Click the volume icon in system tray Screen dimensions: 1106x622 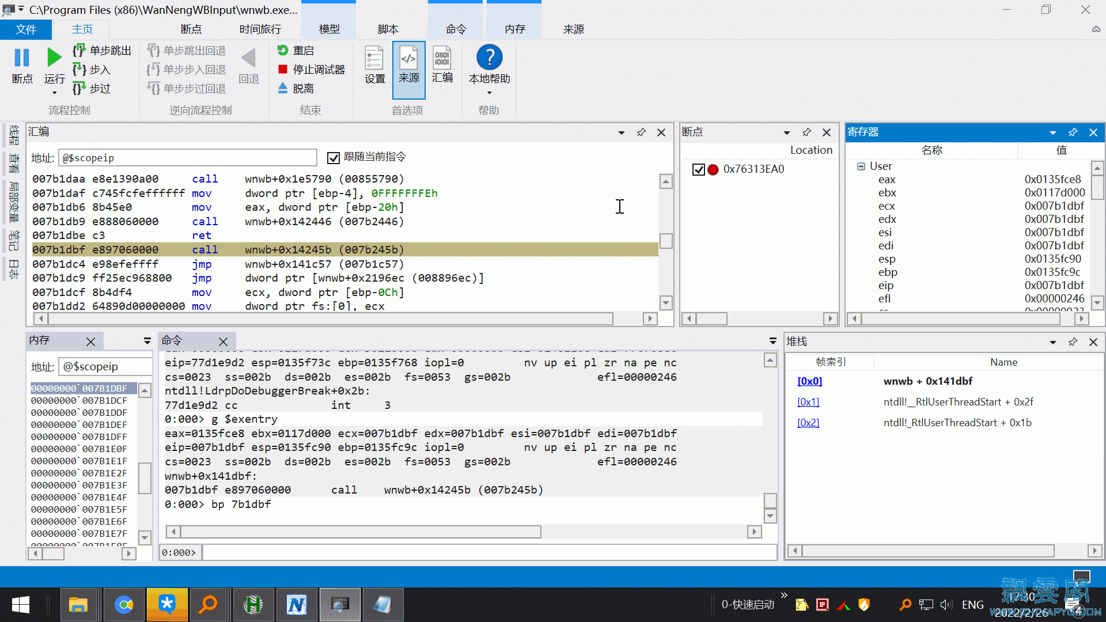click(946, 605)
